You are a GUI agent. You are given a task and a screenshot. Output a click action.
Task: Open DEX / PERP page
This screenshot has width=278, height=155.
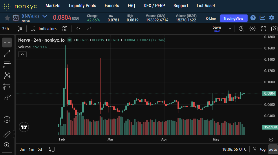tap(154, 6)
